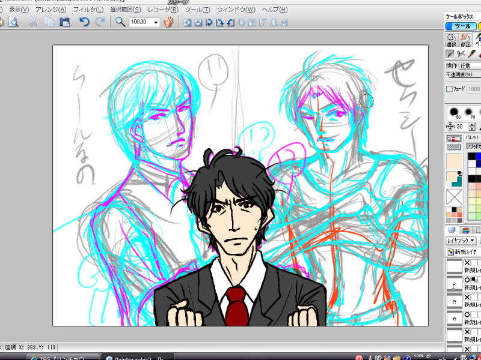
Task: Open the レイヤブック dropdown menu
Action: tap(461, 241)
